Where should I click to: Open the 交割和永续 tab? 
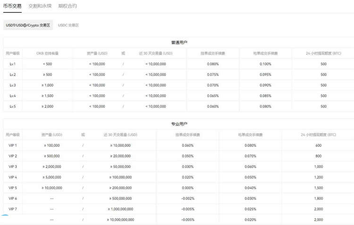point(40,6)
